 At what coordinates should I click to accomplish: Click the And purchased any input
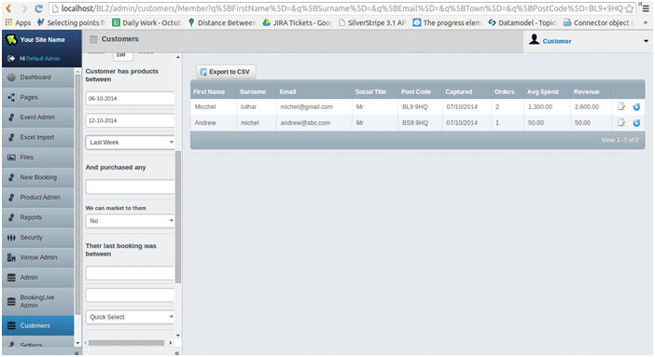coord(130,186)
